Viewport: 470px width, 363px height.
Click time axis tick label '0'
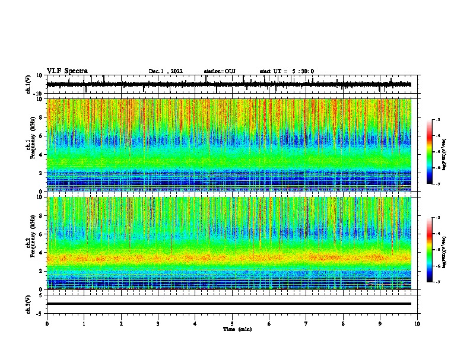tap(47, 324)
